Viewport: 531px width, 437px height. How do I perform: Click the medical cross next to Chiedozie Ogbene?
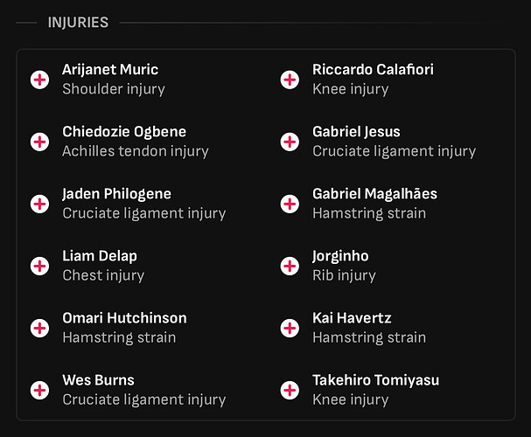pyautogui.click(x=39, y=142)
